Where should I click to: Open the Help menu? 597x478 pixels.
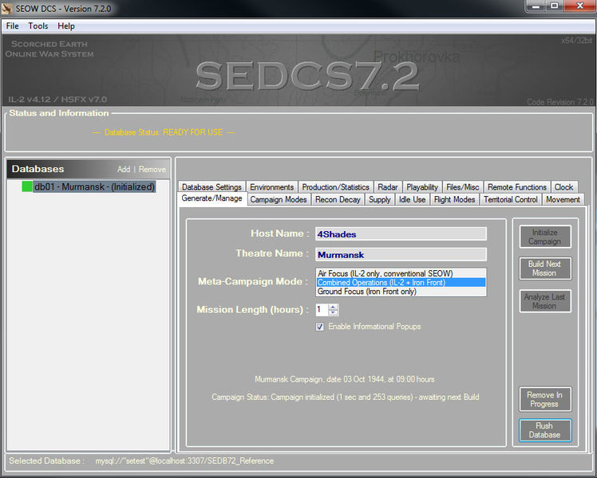pos(66,26)
